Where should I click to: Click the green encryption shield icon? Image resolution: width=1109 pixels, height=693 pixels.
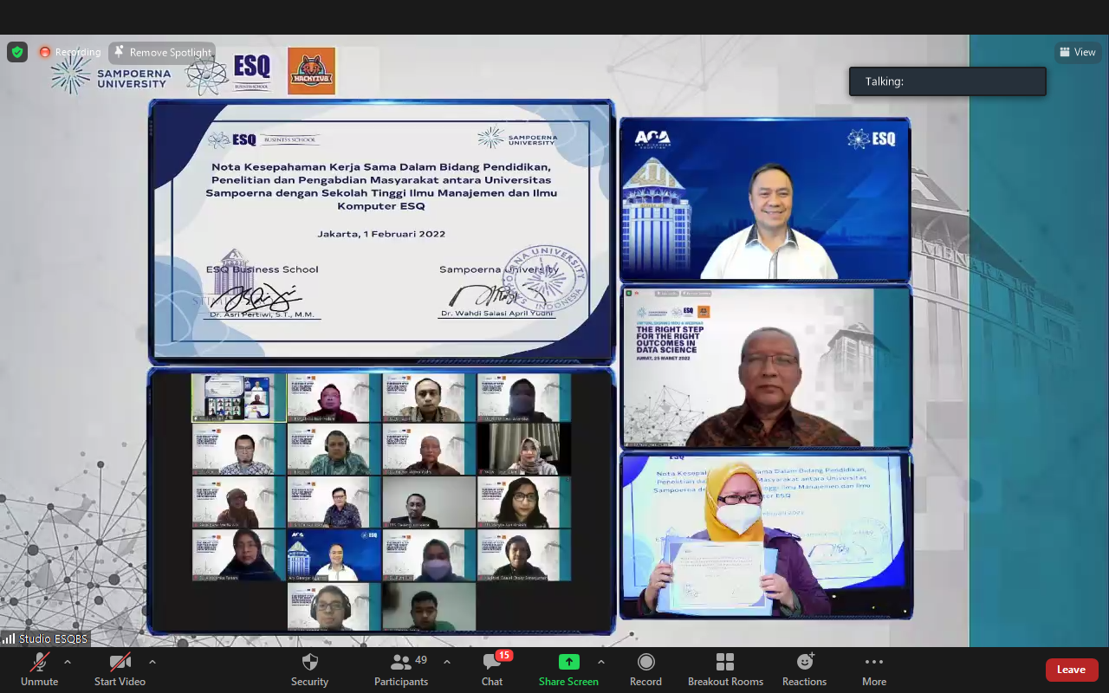[x=17, y=52]
